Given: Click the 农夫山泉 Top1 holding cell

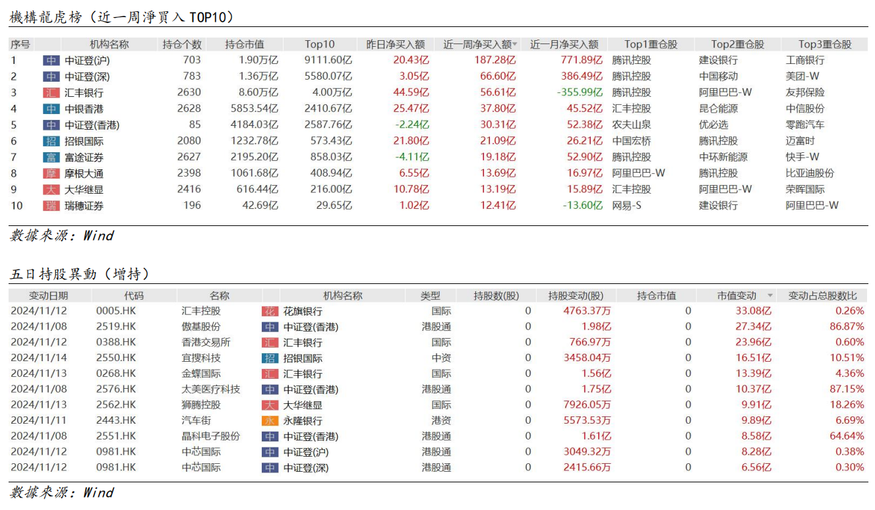Looking at the screenshot, I should [x=631, y=125].
